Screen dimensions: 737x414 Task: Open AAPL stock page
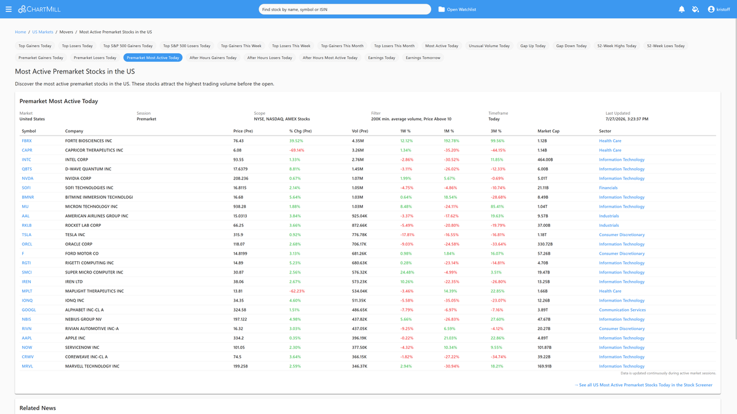coord(27,338)
